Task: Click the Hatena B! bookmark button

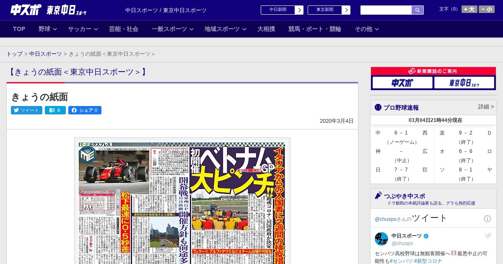Action: coord(55,110)
